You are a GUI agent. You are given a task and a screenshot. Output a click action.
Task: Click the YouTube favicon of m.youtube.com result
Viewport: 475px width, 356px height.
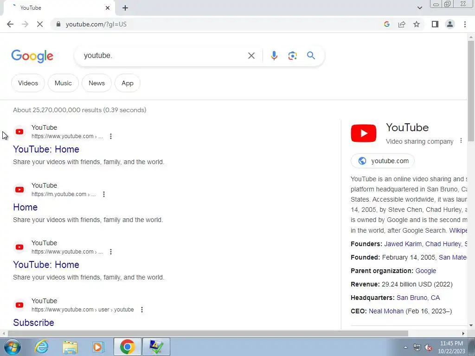pos(19,190)
